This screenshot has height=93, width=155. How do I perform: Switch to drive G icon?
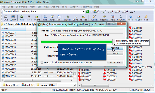[125, 12]
